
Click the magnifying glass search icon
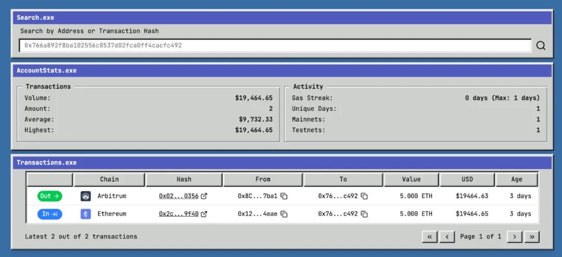point(541,46)
